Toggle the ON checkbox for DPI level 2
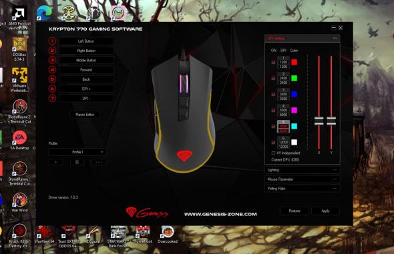 (x=273, y=78)
